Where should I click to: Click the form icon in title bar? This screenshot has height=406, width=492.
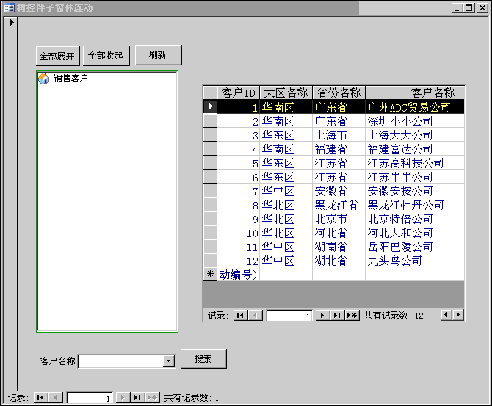[x=9, y=7]
